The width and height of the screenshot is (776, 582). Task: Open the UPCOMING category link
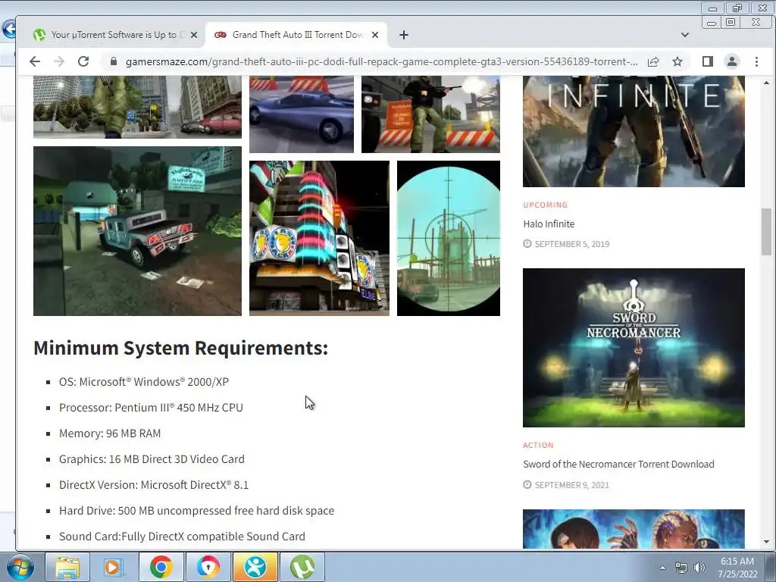click(546, 205)
